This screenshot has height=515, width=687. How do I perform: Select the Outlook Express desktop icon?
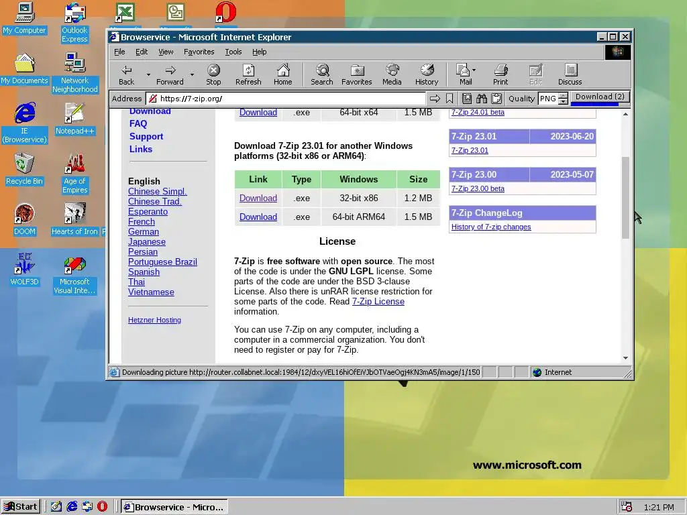(x=74, y=23)
